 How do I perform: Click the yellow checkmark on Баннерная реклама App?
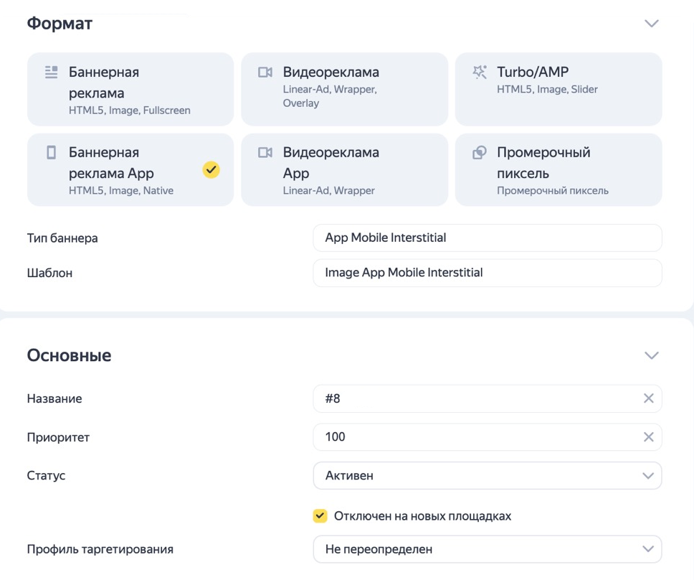pyautogui.click(x=211, y=170)
